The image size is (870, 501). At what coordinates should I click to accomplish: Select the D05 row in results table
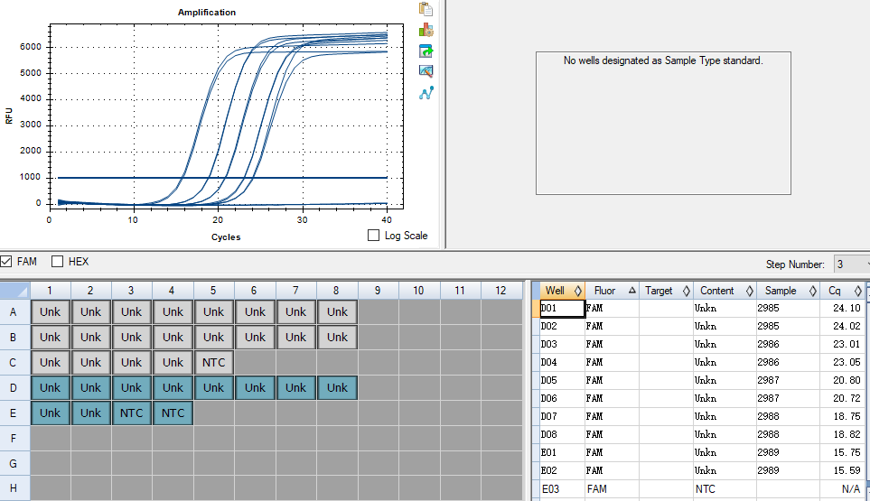[702, 380]
